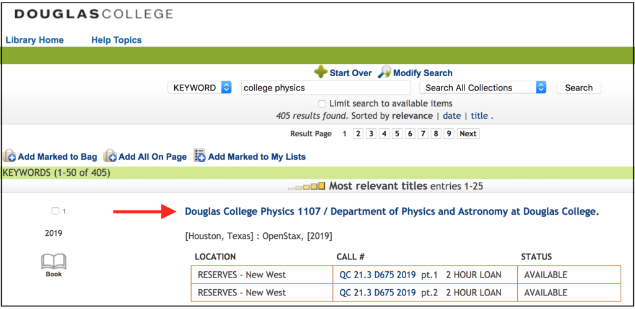Sort results by title

point(479,116)
